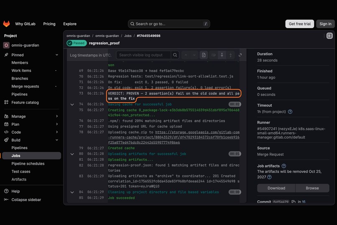This screenshot has height=225, width=337.
Task: Focus the Search or go to field
Action: pos(169,24)
